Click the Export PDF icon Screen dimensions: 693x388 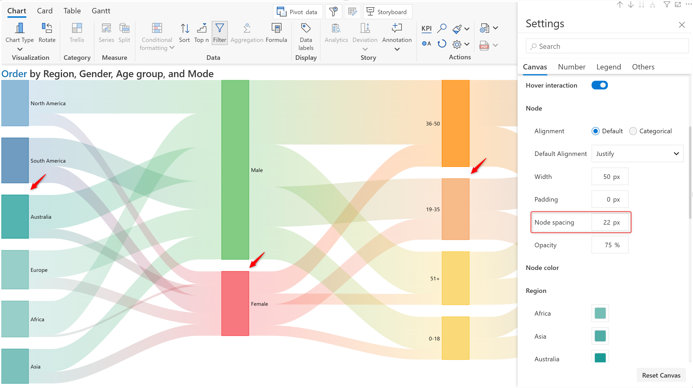[x=484, y=45]
